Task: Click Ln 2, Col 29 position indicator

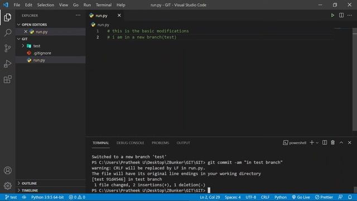Action: 210,197
